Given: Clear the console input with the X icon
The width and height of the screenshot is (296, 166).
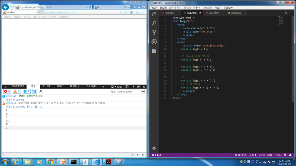Looking at the screenshot, I should 132,155.
